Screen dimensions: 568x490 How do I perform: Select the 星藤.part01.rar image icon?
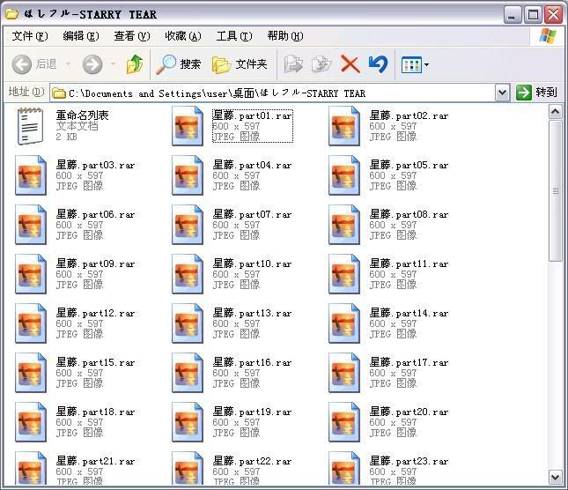188,126
